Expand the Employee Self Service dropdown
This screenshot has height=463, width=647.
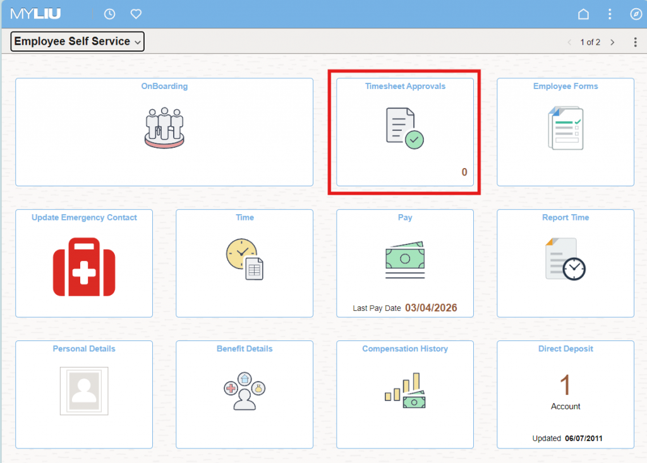coord(78,42)
